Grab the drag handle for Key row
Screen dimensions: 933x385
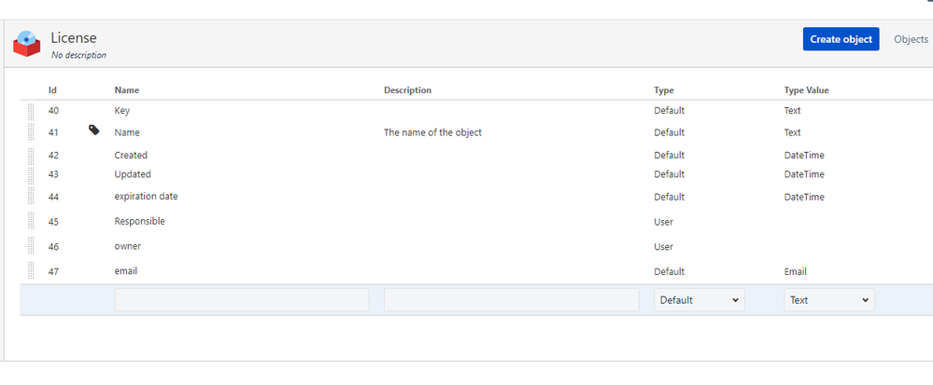point(31,111)
